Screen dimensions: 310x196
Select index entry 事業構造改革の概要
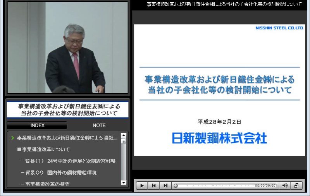tap(45, 184)
